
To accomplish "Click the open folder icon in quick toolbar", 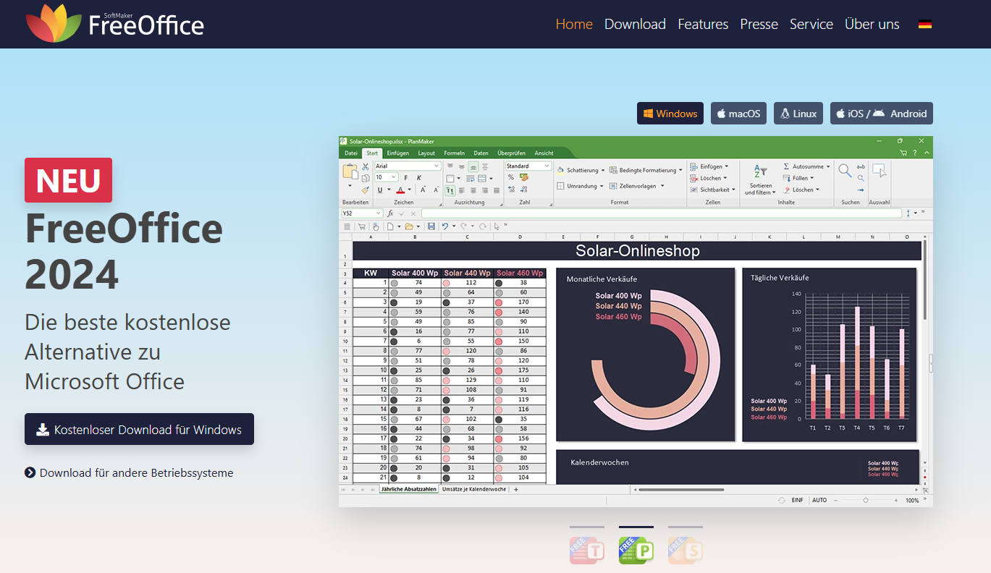I will click(x=409, y=226).
